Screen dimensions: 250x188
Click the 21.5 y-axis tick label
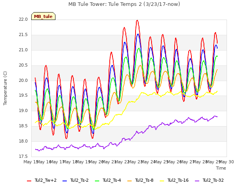(x=23, y=35)
